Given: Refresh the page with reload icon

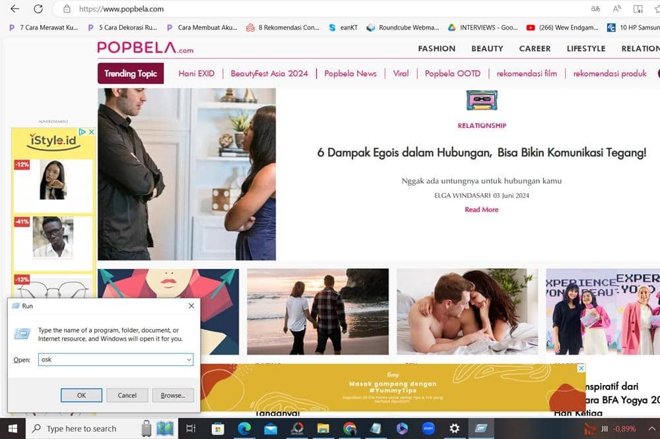Looking at the screenshot, I should [38, 9].
